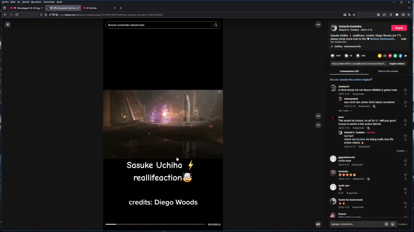Click the @Jalex mention in creator reply
414x232 pixels.
[361, 140]
